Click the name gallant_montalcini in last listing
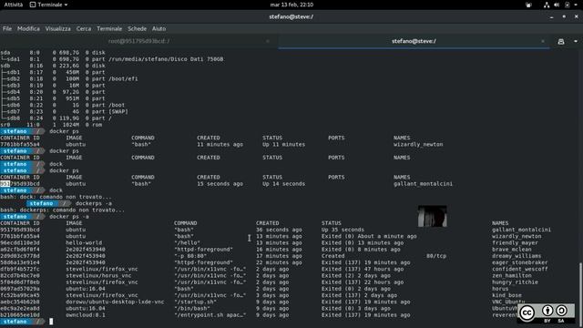The width and height of the screenshot is (583, 328). point(522,230)
